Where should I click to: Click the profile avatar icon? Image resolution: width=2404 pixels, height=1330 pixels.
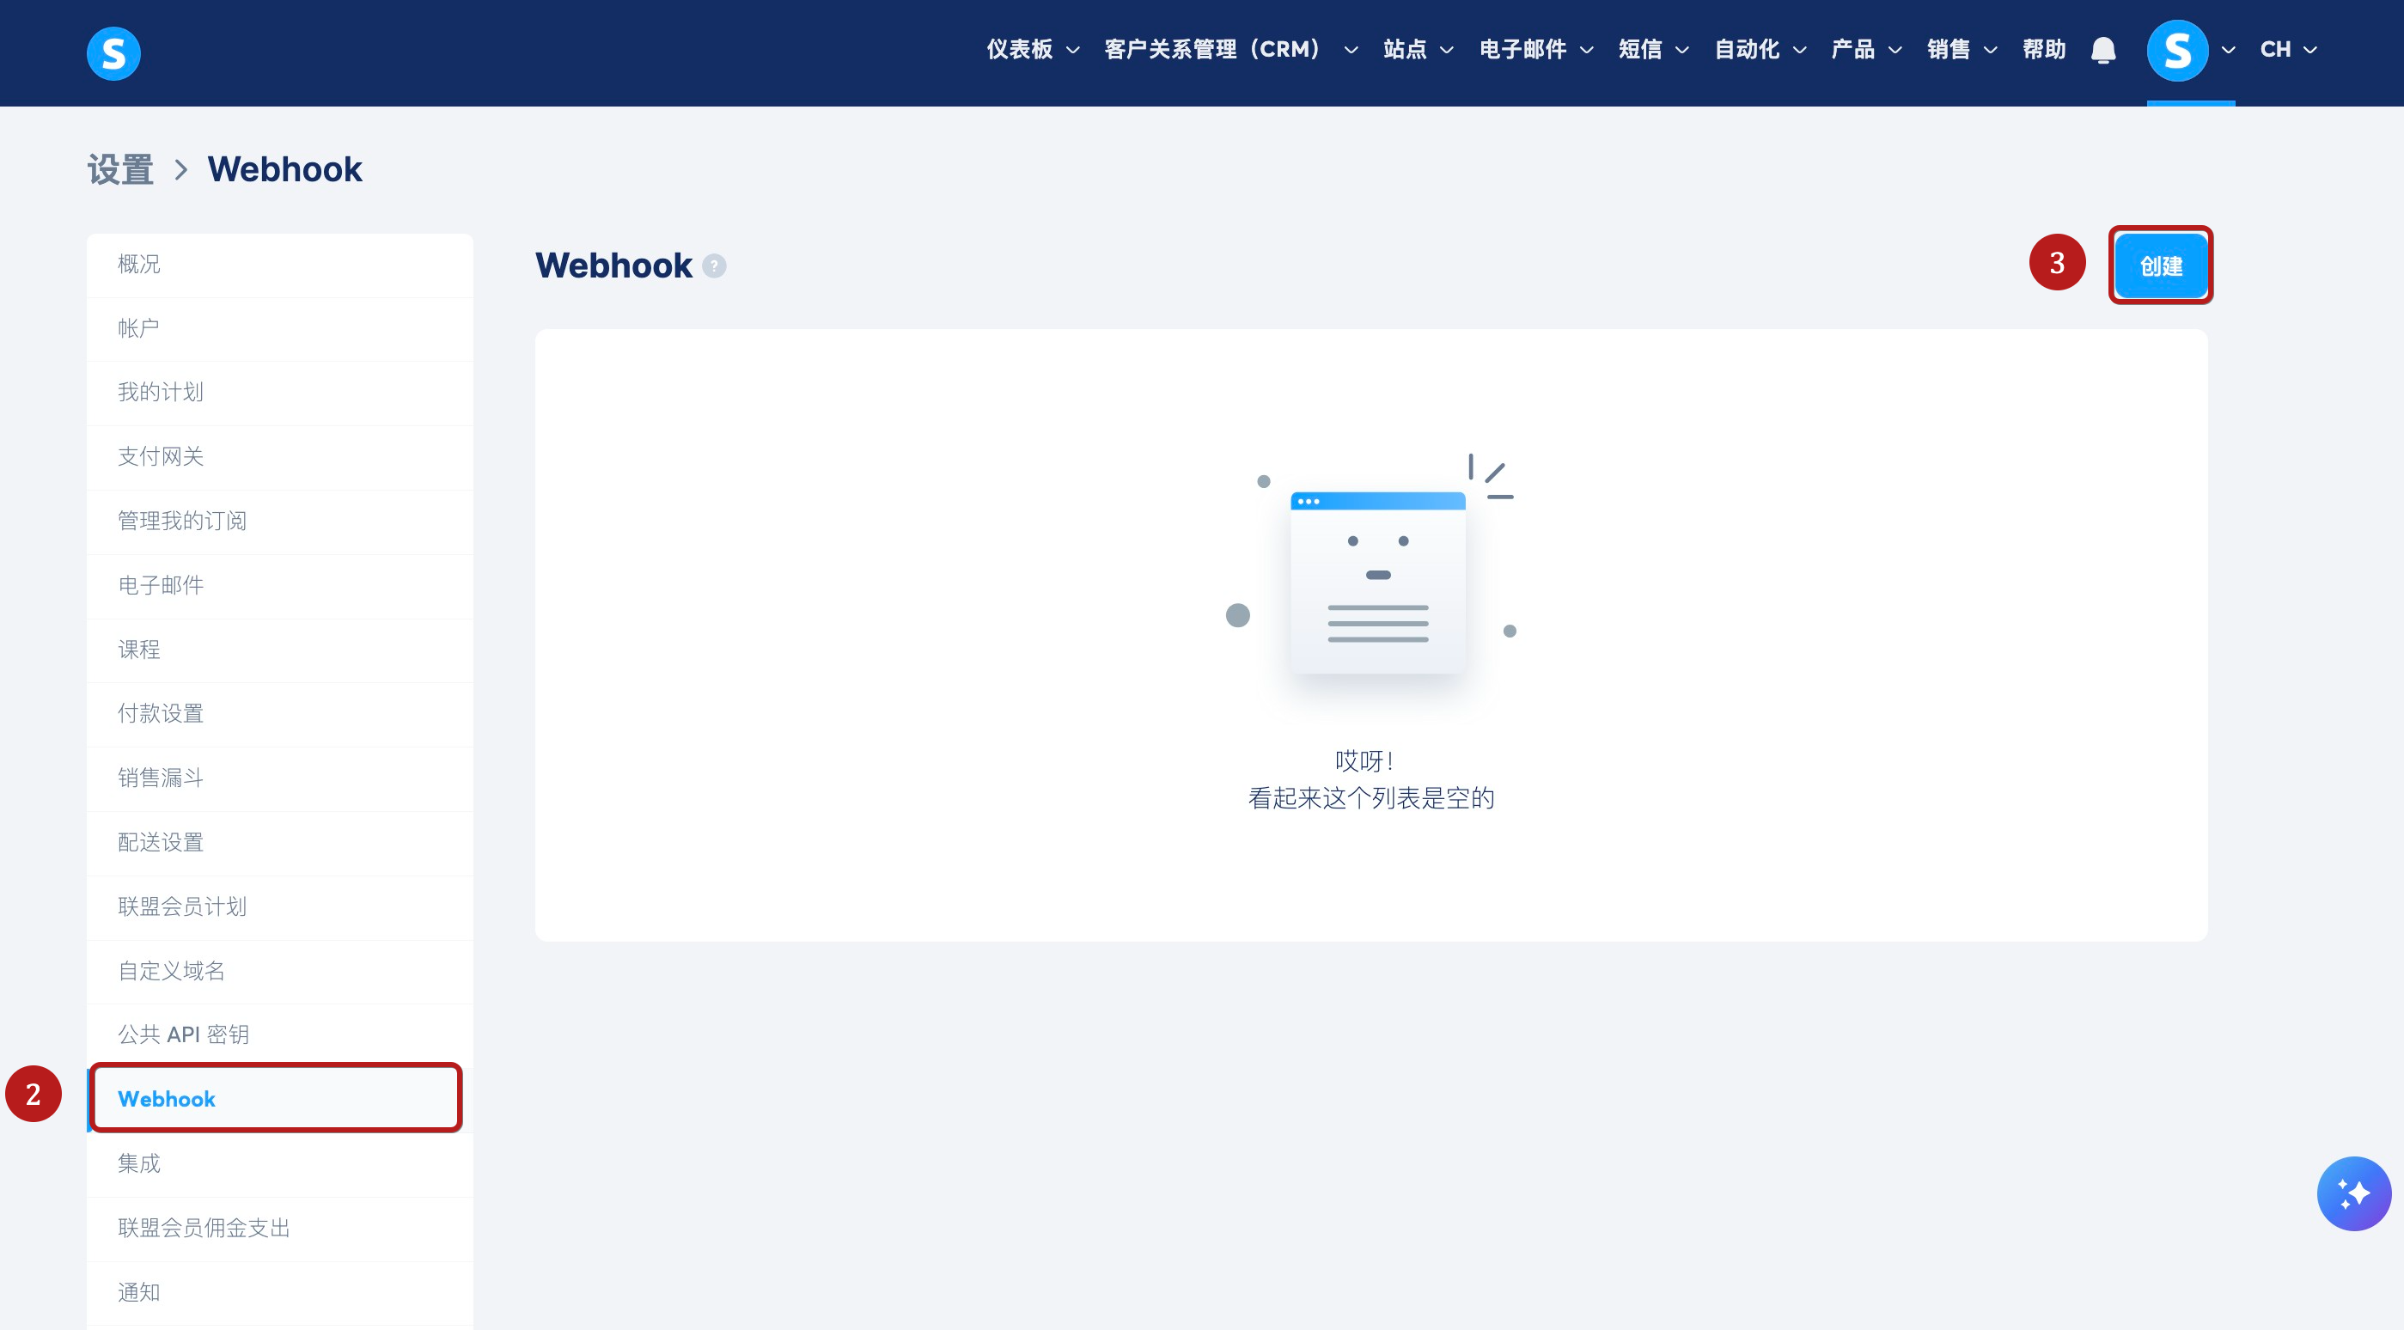point(2176,51)
